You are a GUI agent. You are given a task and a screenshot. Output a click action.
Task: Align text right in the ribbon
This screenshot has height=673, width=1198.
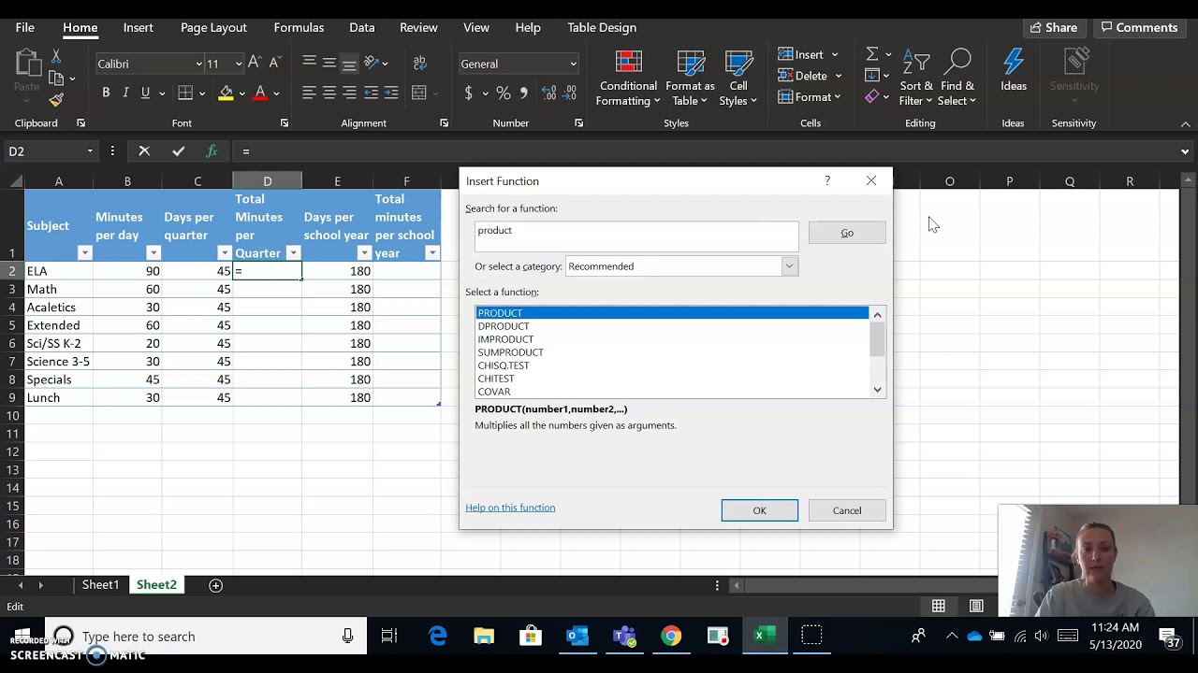[349, 93]
